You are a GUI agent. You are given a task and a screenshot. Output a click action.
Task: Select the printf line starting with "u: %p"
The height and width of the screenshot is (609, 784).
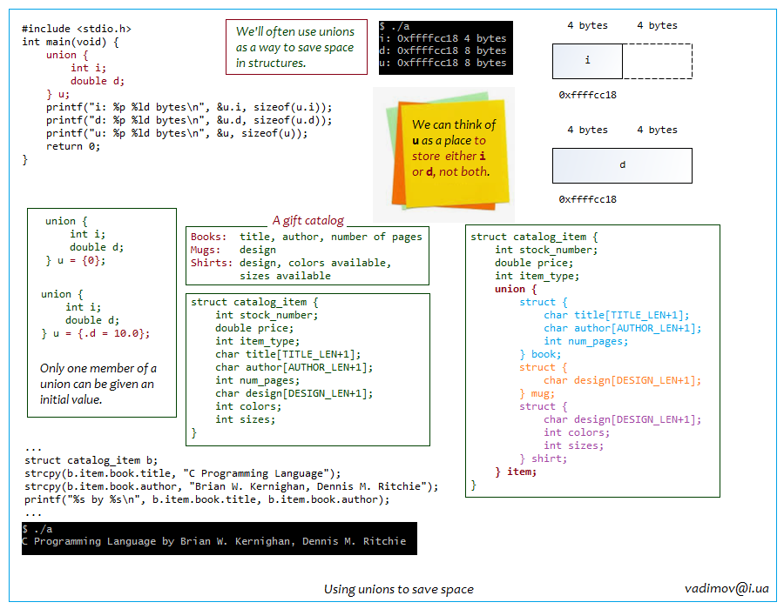point(177,133)
